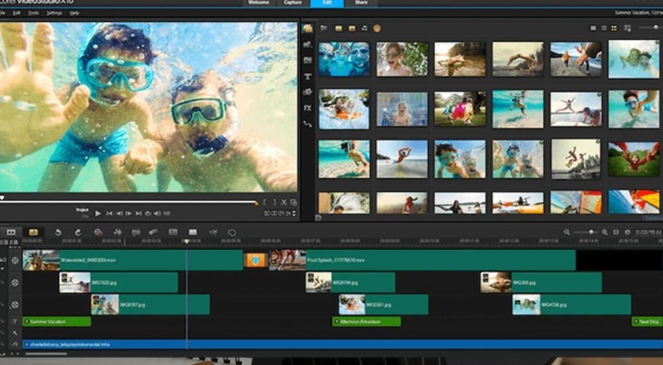The height and width of the screenshot is (365, 663).
Task: Switch to Storyboard view
Action: tap(11, 233)
